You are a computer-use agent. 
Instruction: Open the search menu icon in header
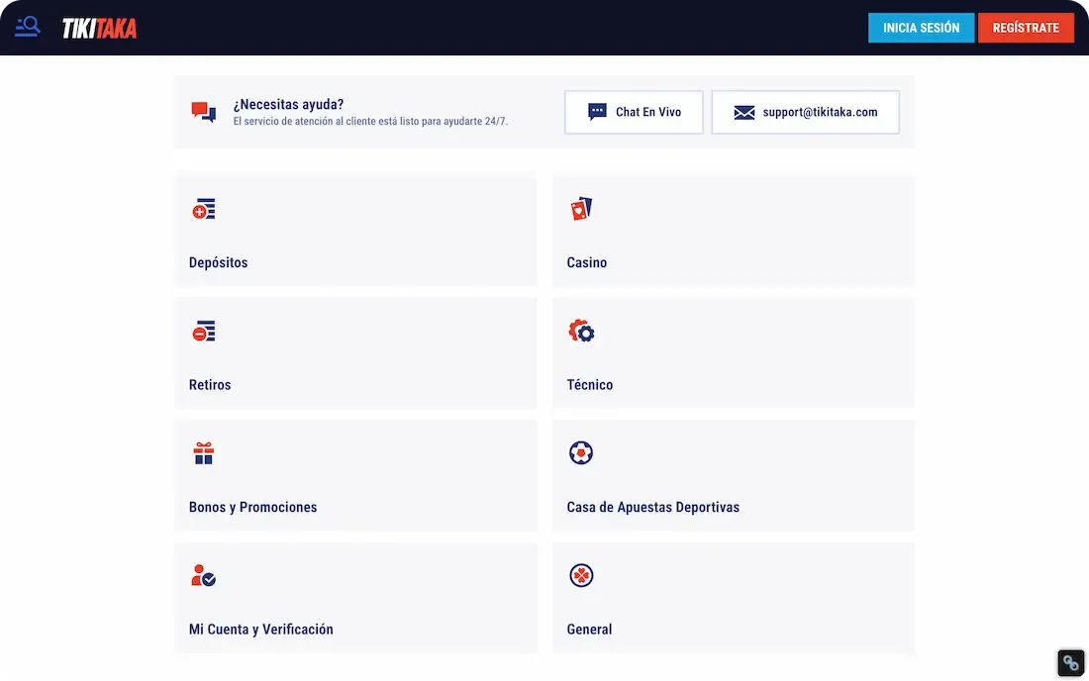[28, 27]
